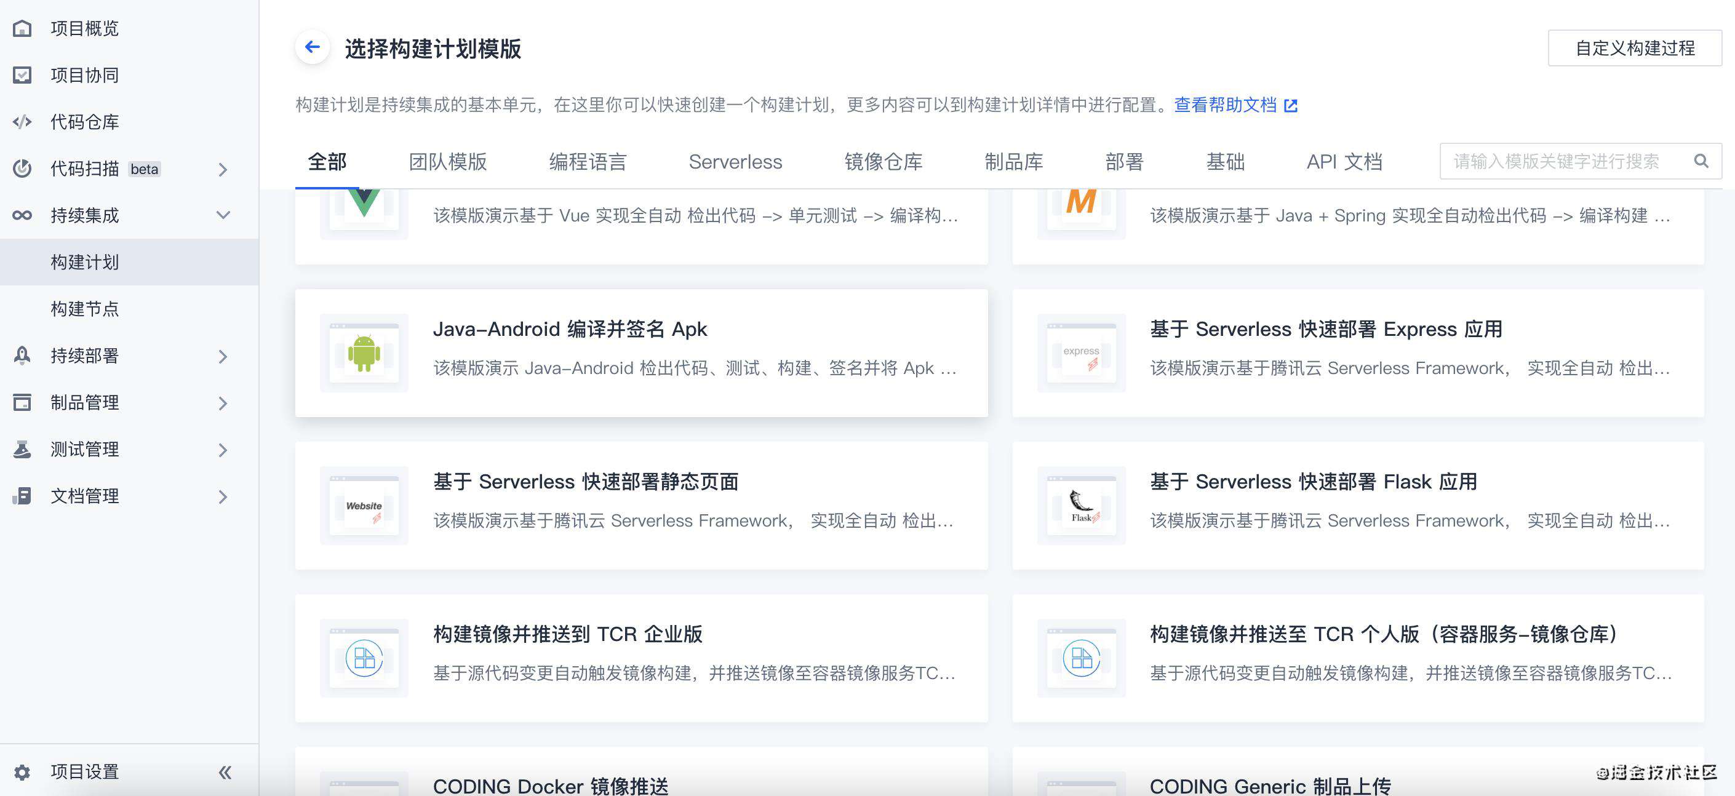Screen dimensions: 1735x796
Task: Click the 持续集成 infinity icon
Action: [x=22, y=215]
